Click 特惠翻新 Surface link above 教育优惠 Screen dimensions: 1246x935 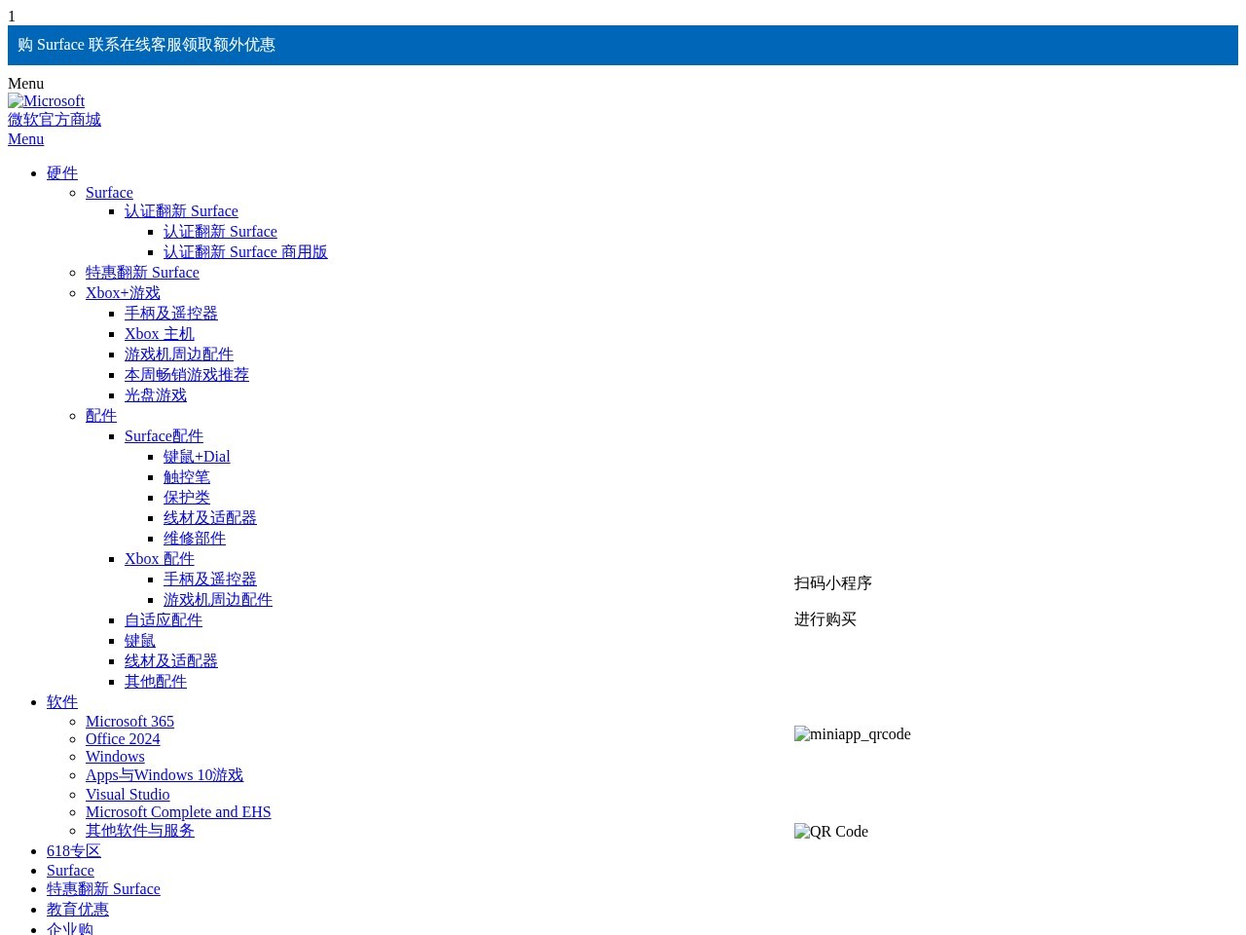(x=103, y=889)
